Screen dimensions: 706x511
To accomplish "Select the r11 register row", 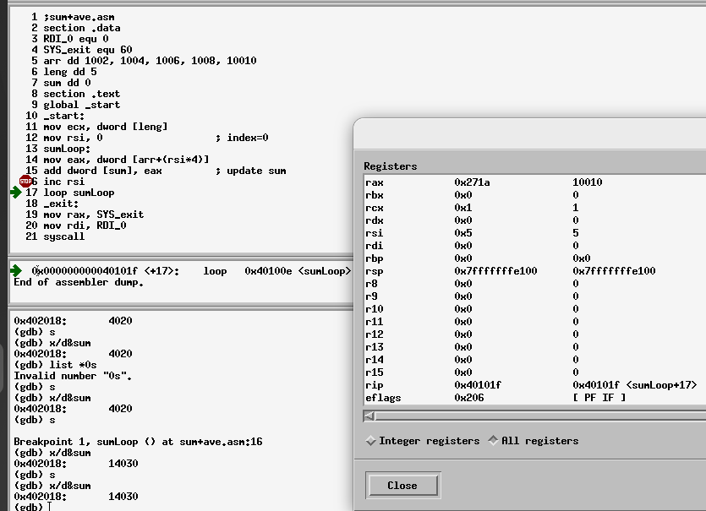I will (x=535, y=322).
